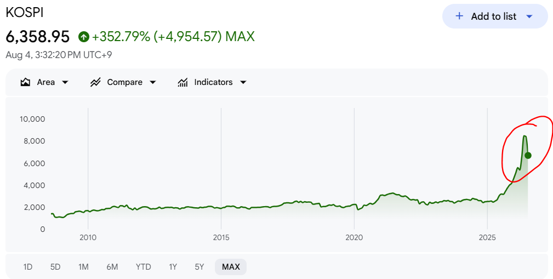Viewport: 553px width, 279px height.
Task: Click the green up-arrow gain icon
Action: coord(84,37)
